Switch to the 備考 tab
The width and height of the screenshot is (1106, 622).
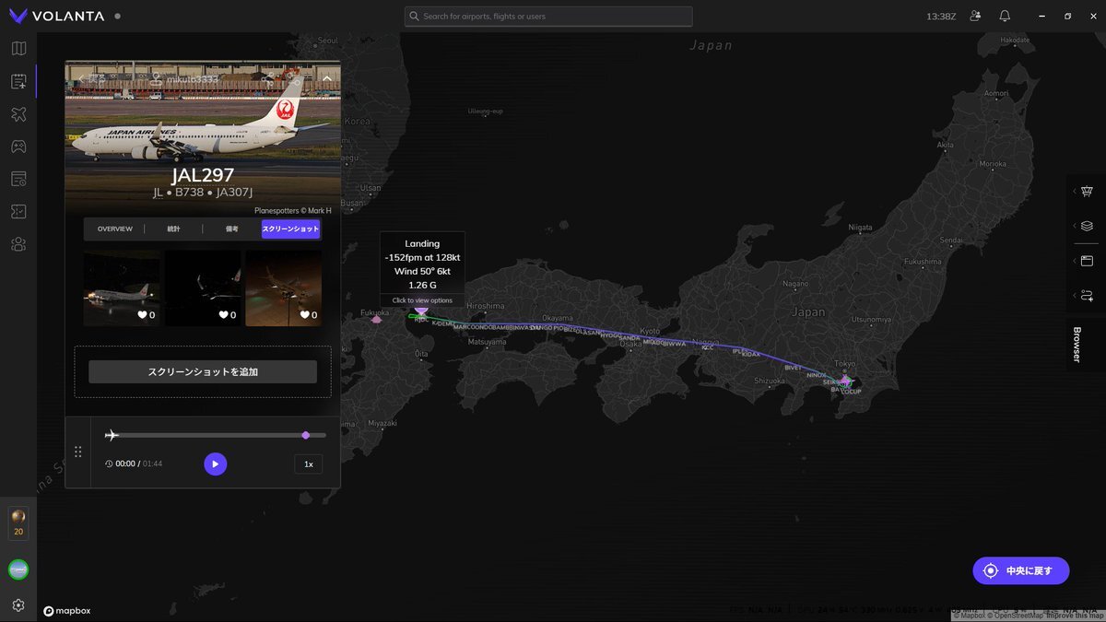(232, 229)
